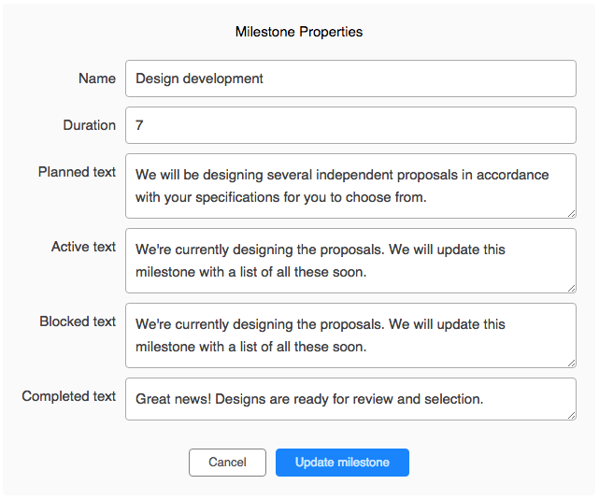Focus the Duration input field

(350, 125)
